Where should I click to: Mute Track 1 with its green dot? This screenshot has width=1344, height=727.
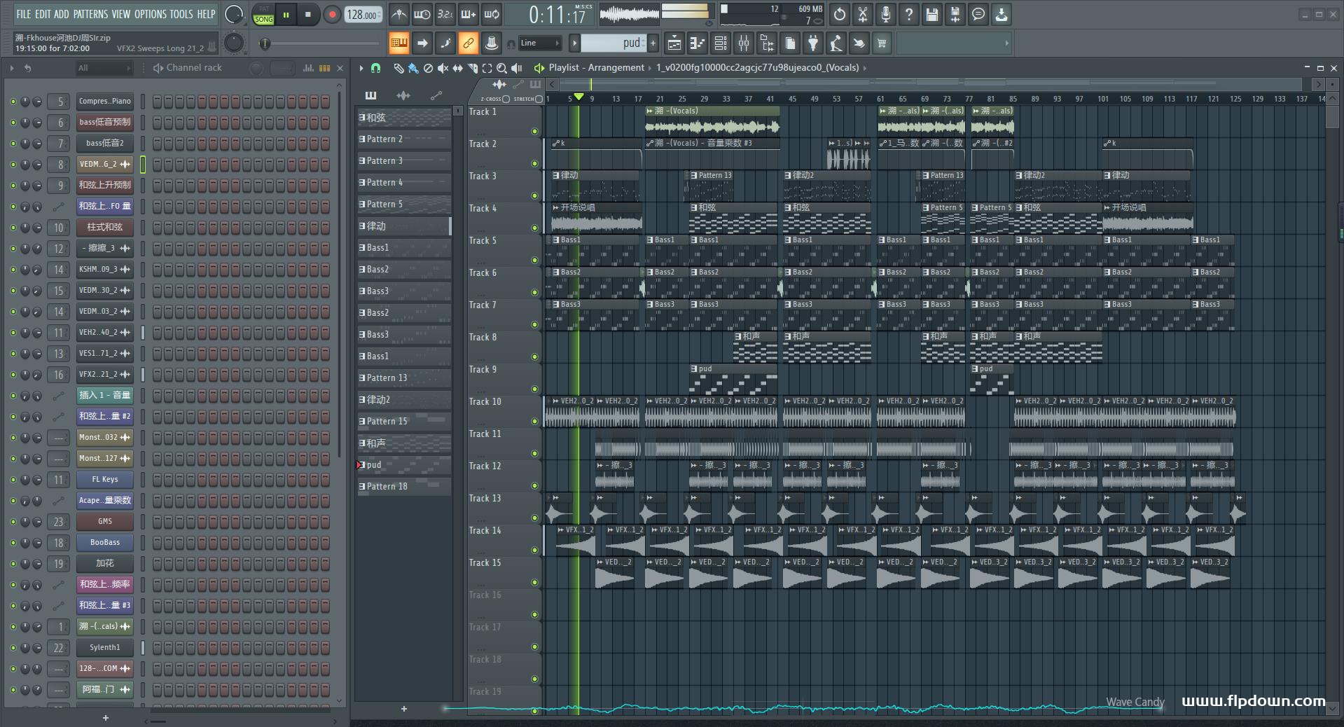[534, 132]
